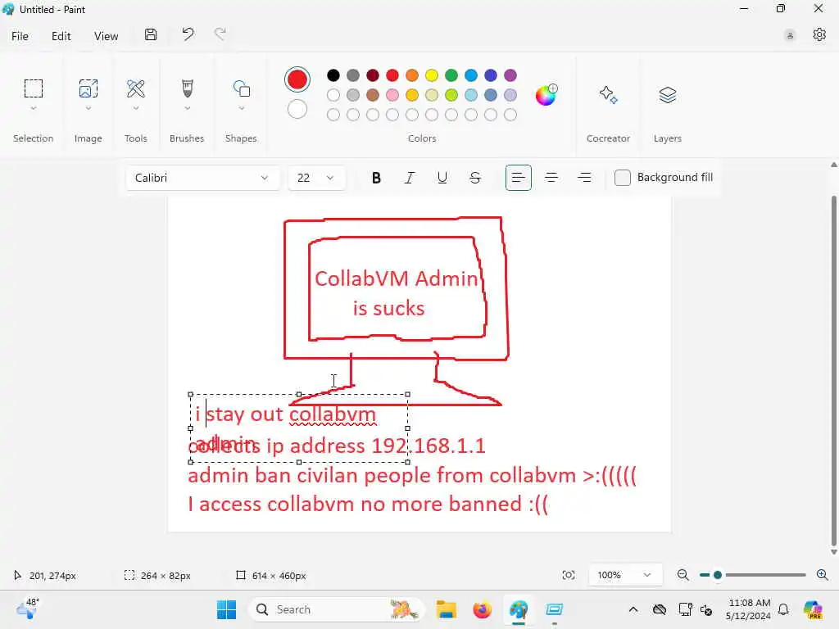Toggle Italic text formatting

coord(410,178)
